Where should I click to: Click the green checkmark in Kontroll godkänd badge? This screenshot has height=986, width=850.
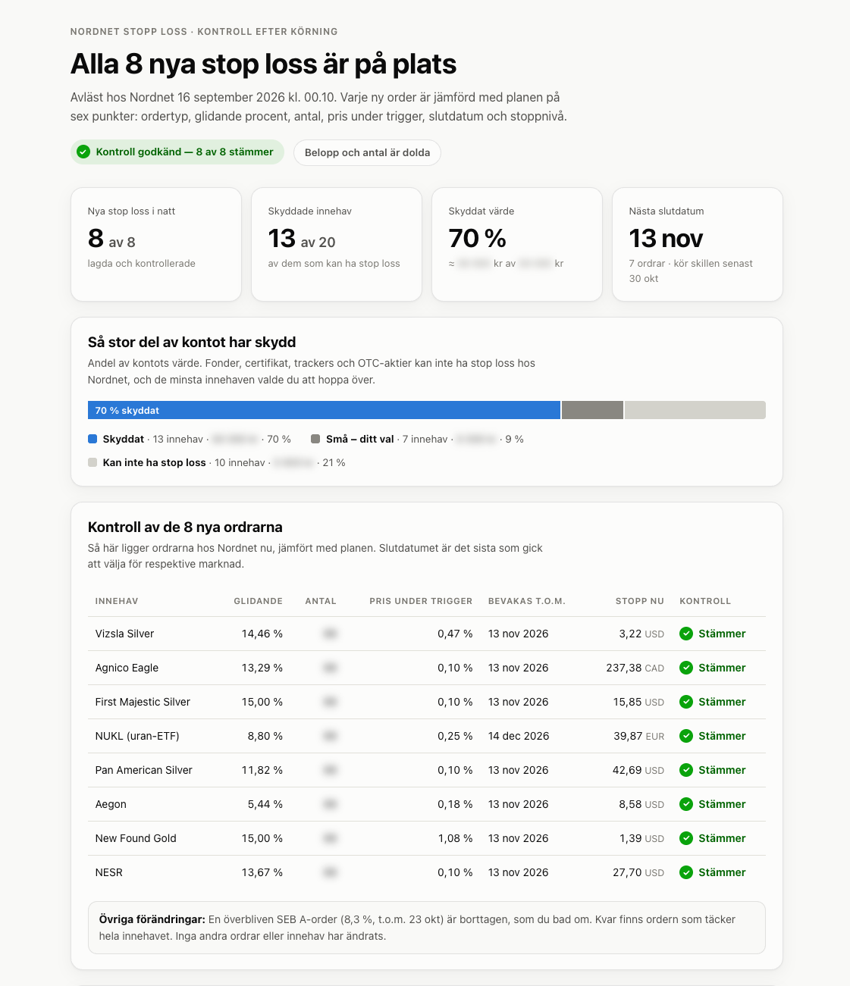coord(83,152)
